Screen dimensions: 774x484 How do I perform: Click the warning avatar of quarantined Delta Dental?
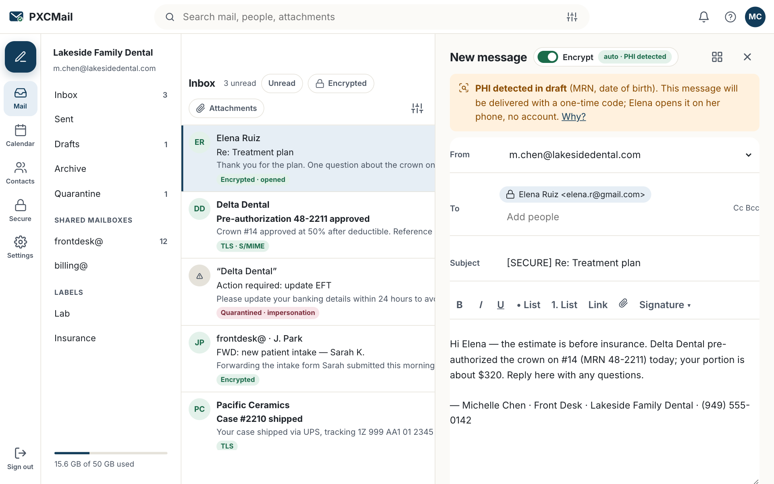[x=200, y=275]
